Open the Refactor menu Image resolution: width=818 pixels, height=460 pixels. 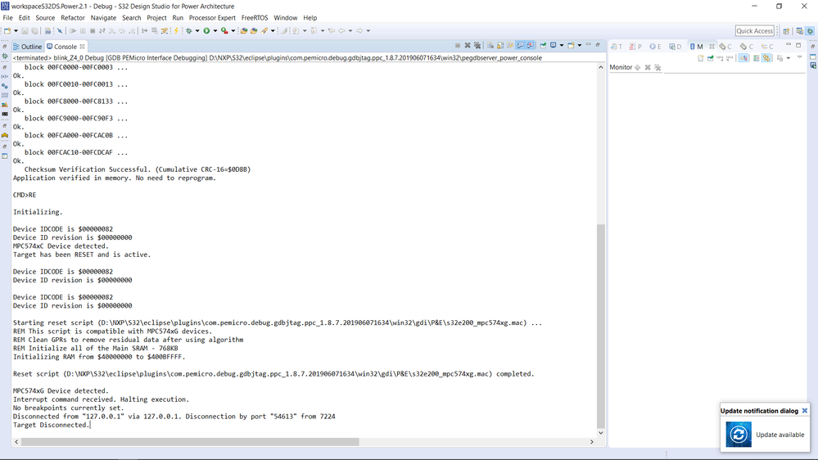coord(73,18)
